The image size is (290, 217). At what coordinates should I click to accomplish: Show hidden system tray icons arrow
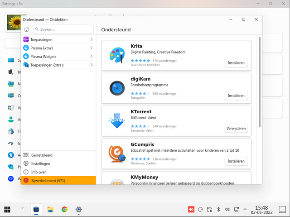coord(245,209)
